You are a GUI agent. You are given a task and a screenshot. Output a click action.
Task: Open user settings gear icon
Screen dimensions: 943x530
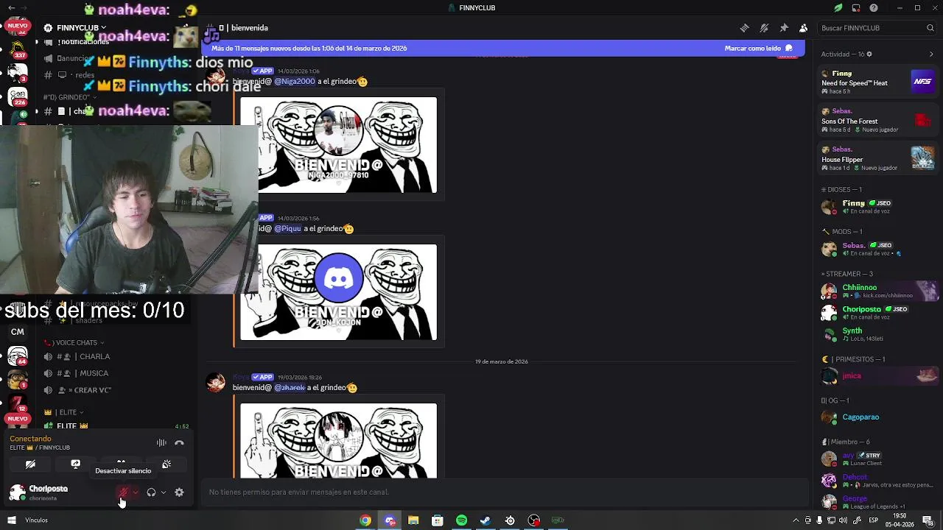tap(179, 492)
